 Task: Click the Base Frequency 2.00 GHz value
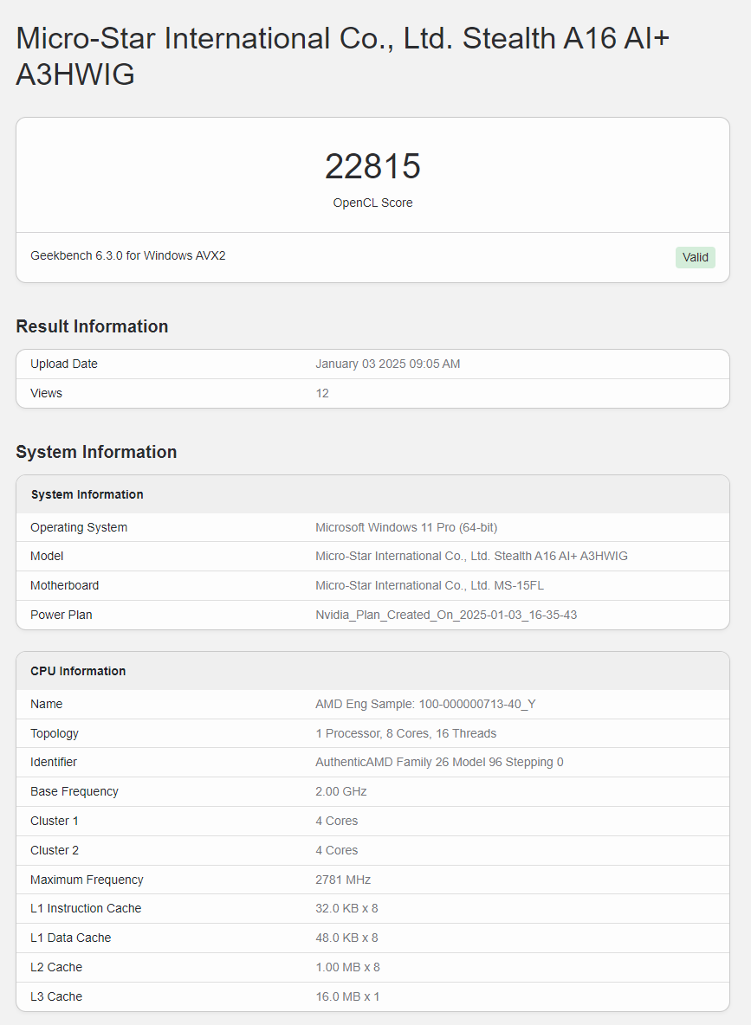[x=340, y=791]
